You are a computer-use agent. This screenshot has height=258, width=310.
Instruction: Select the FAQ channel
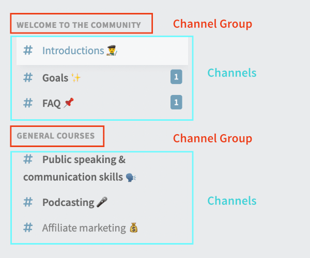(102, 103)
